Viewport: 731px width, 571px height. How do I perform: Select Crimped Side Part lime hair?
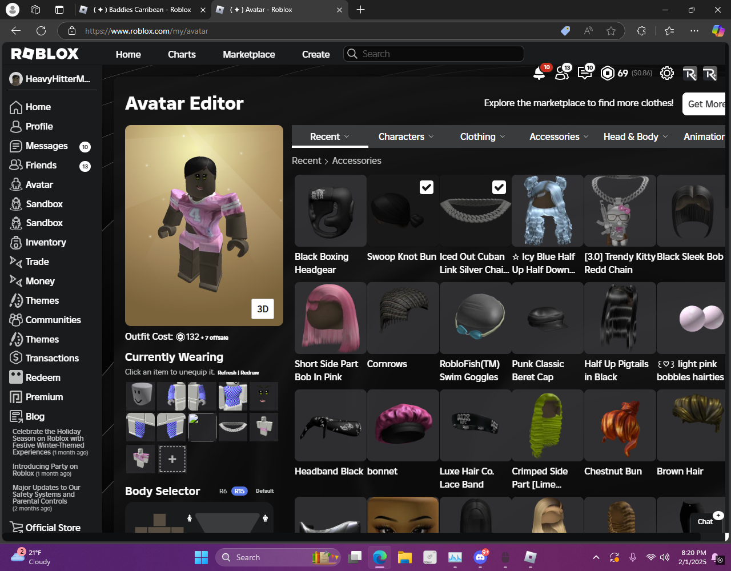coord(548,425)
